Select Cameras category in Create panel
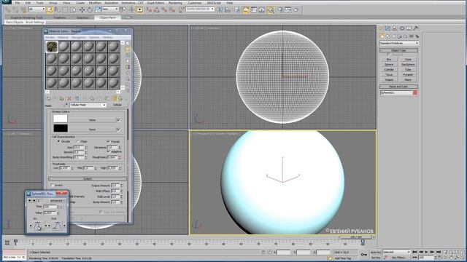Image resolution: width=467 pixels, height=262 pixels. click(399, 36)
